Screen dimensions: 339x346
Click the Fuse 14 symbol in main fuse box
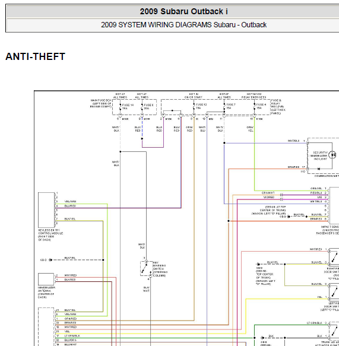point(121,107)
